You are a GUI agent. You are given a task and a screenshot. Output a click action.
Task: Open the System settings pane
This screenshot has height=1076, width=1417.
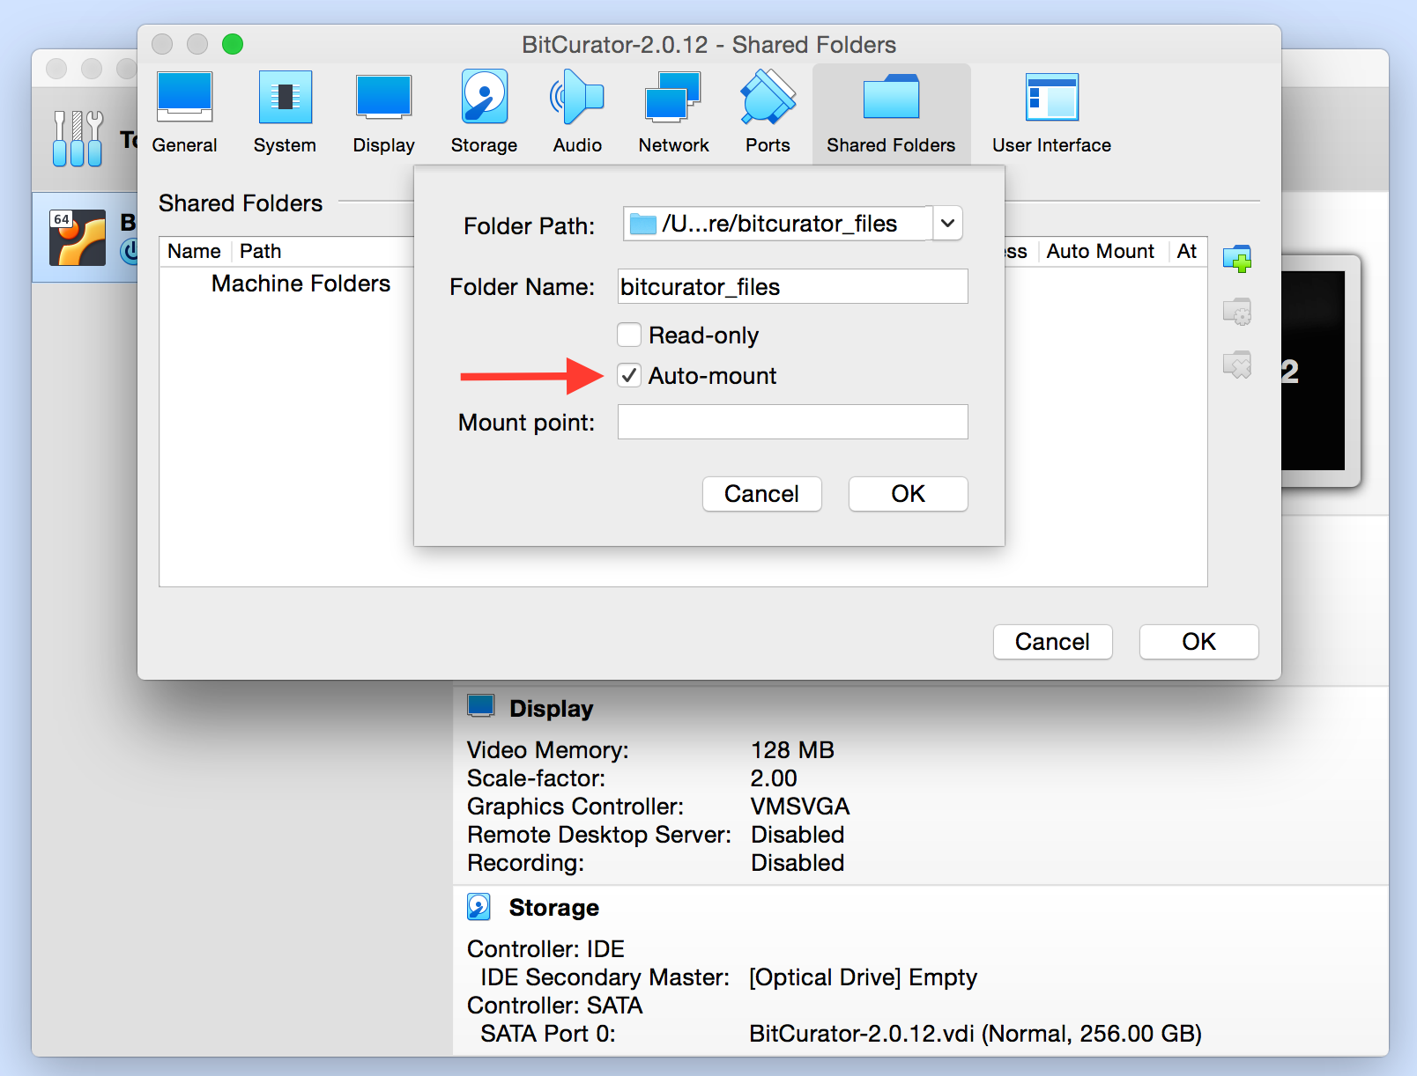point(285,113)
